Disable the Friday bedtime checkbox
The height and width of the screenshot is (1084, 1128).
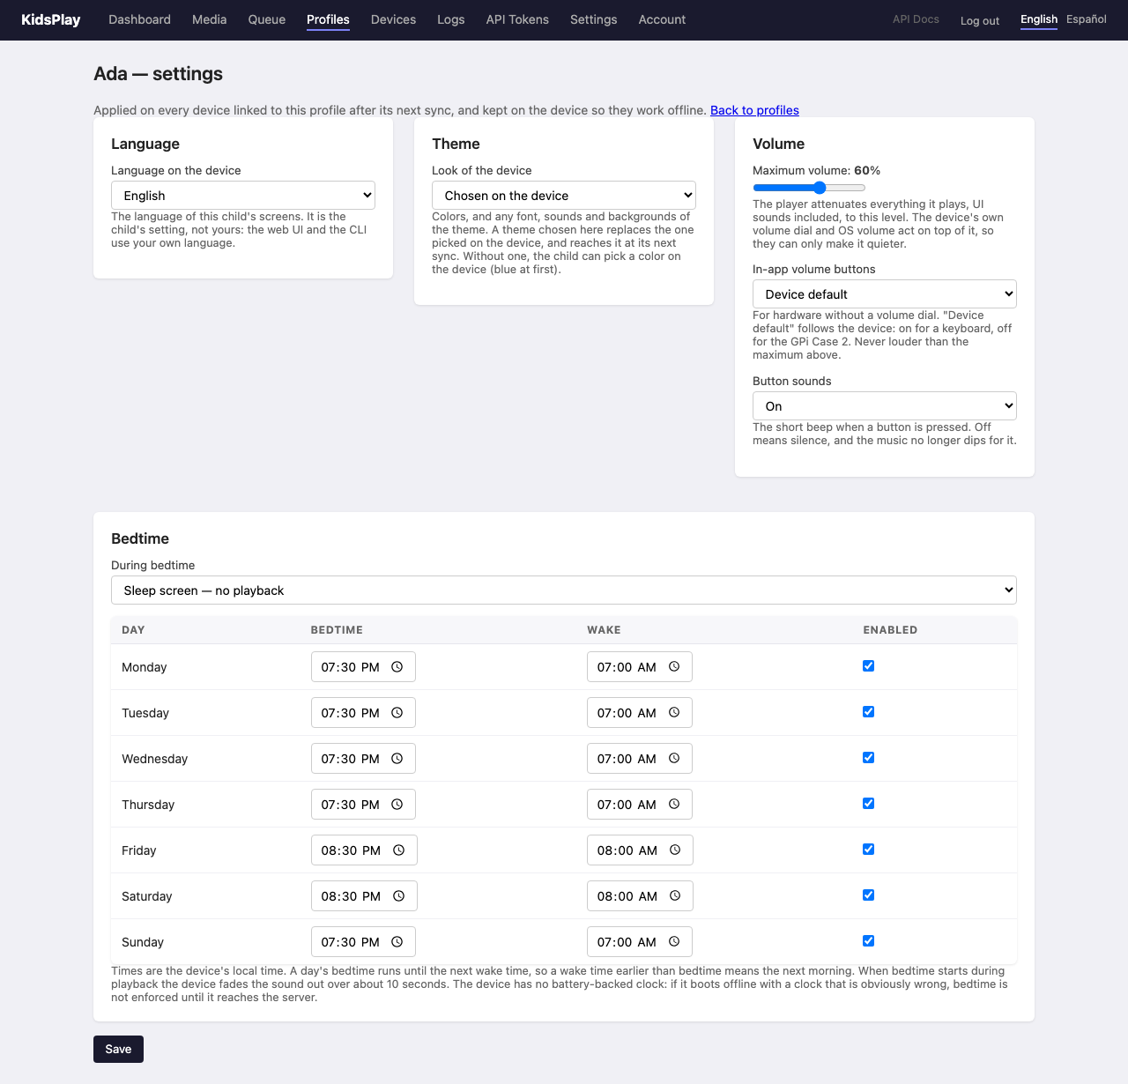(x=869, y=850)
